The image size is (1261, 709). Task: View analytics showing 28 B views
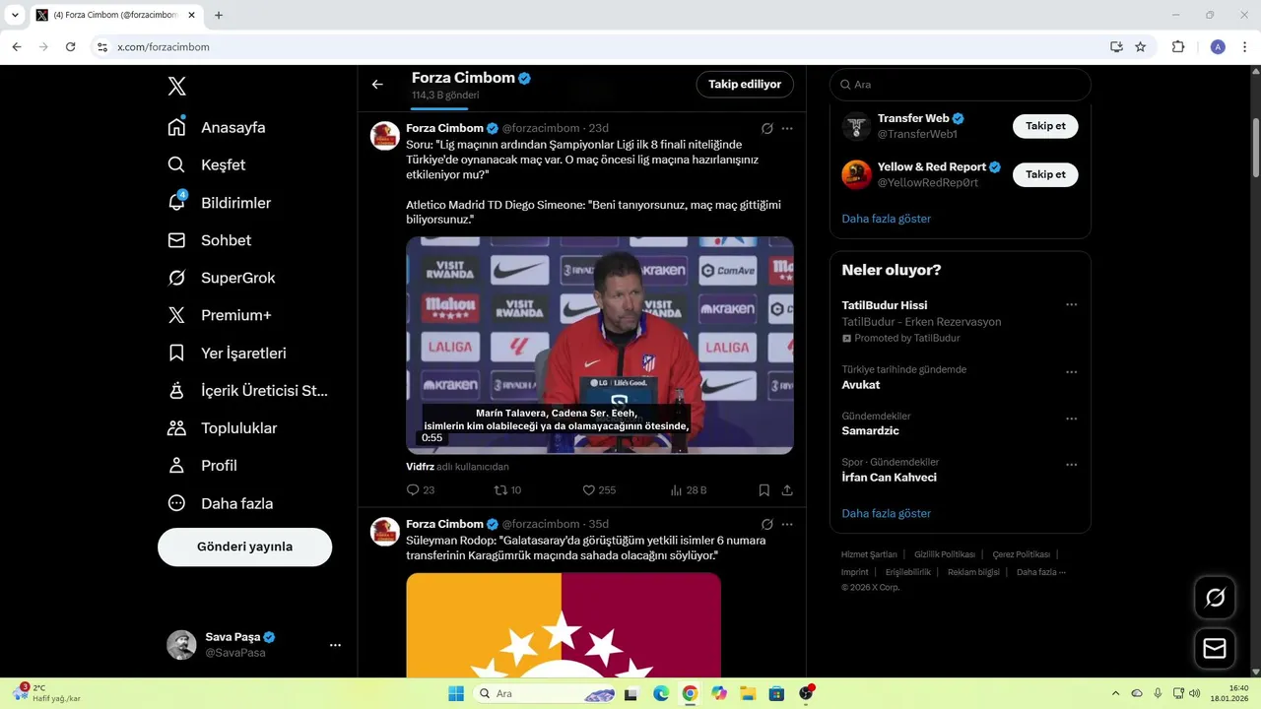tap(688, 489)
